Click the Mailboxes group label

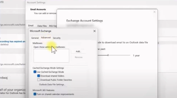pyautogui.click(x=37, y=43)
